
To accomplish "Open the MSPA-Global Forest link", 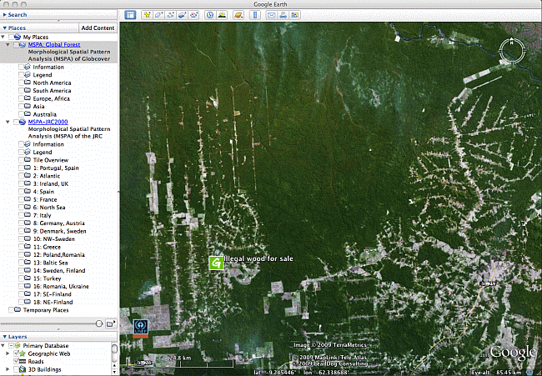I will tap(54, 44).
